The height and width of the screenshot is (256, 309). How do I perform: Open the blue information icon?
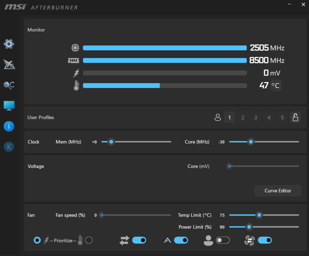point(9,126)
